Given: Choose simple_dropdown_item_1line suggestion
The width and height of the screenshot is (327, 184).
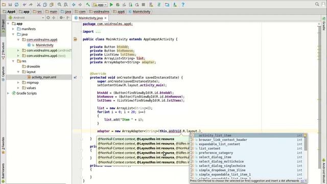Looking at the screenshot, I should pyautogui.click(x=247, y=170).
